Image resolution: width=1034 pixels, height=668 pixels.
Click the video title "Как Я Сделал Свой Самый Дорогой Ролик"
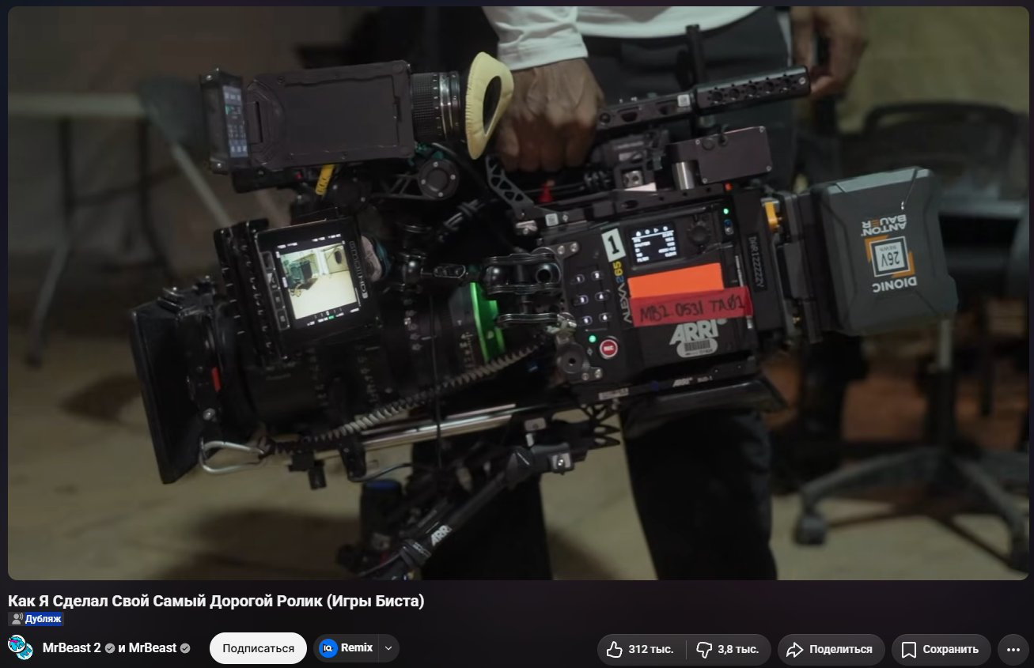pos(216,601)
